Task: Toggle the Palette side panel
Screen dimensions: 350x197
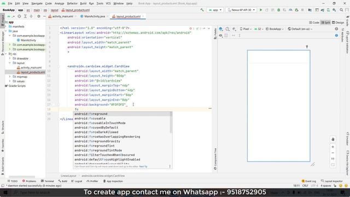Action: tap(215, 33)
